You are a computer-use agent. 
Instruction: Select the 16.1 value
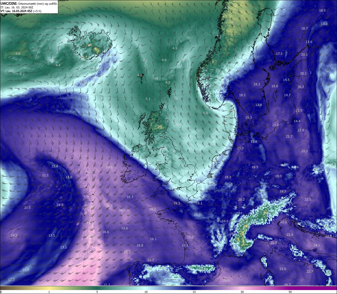pos(199,203)
